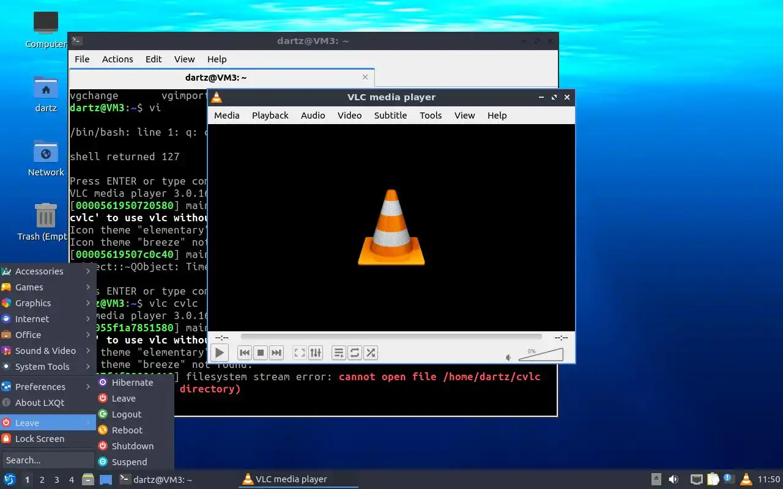Screen dimensions: 783x489
Task: Show the elapsed time label in VLC
Action: point(221,337)
